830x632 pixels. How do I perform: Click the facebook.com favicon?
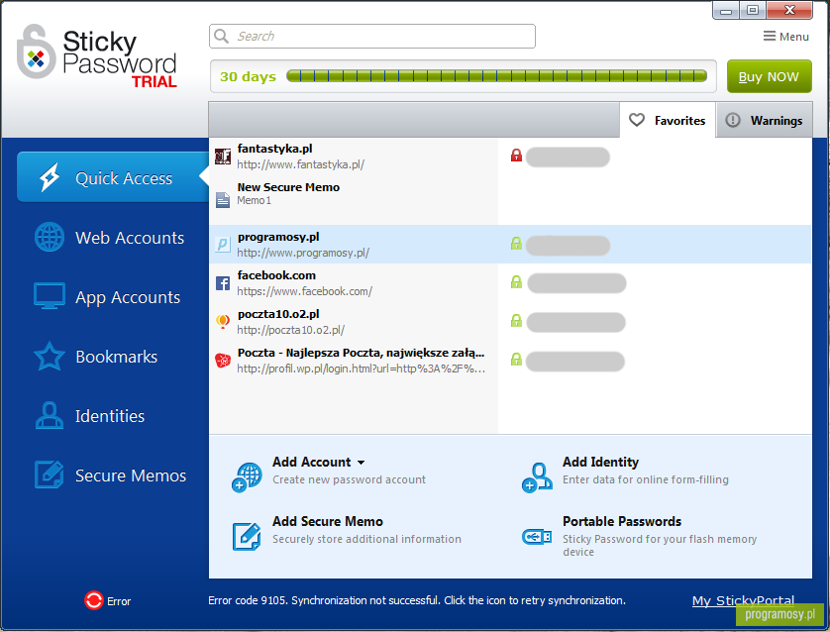click(x=223, y=283)
